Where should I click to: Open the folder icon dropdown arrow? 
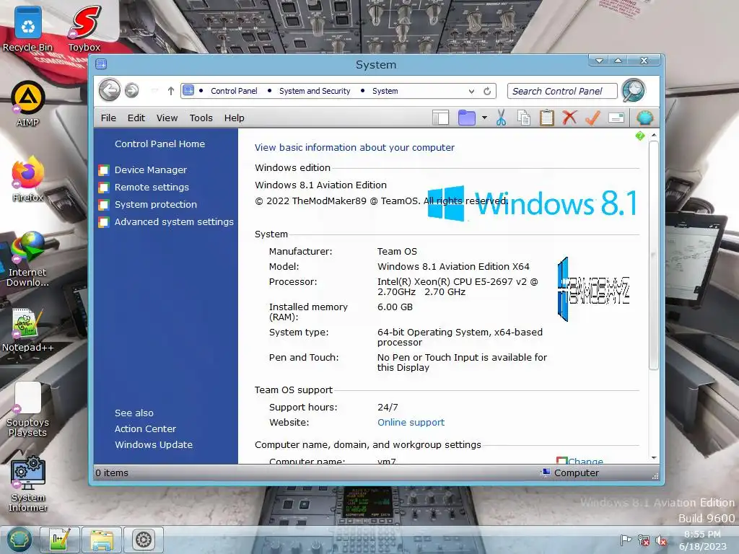[x=484, y=118]
